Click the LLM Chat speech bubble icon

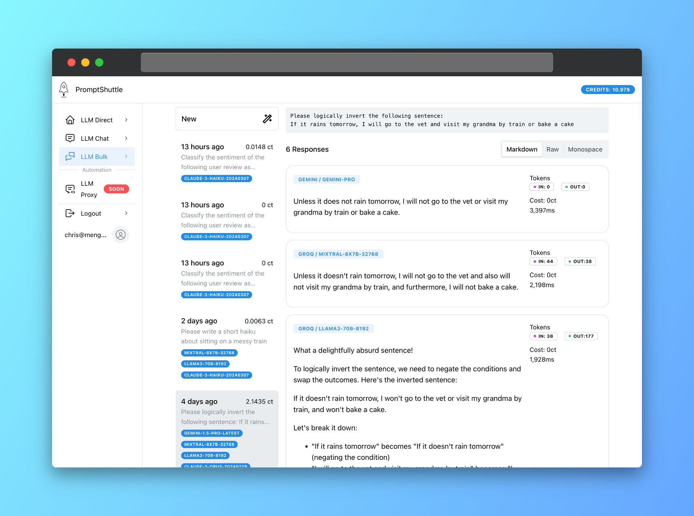tap(70, 138)
